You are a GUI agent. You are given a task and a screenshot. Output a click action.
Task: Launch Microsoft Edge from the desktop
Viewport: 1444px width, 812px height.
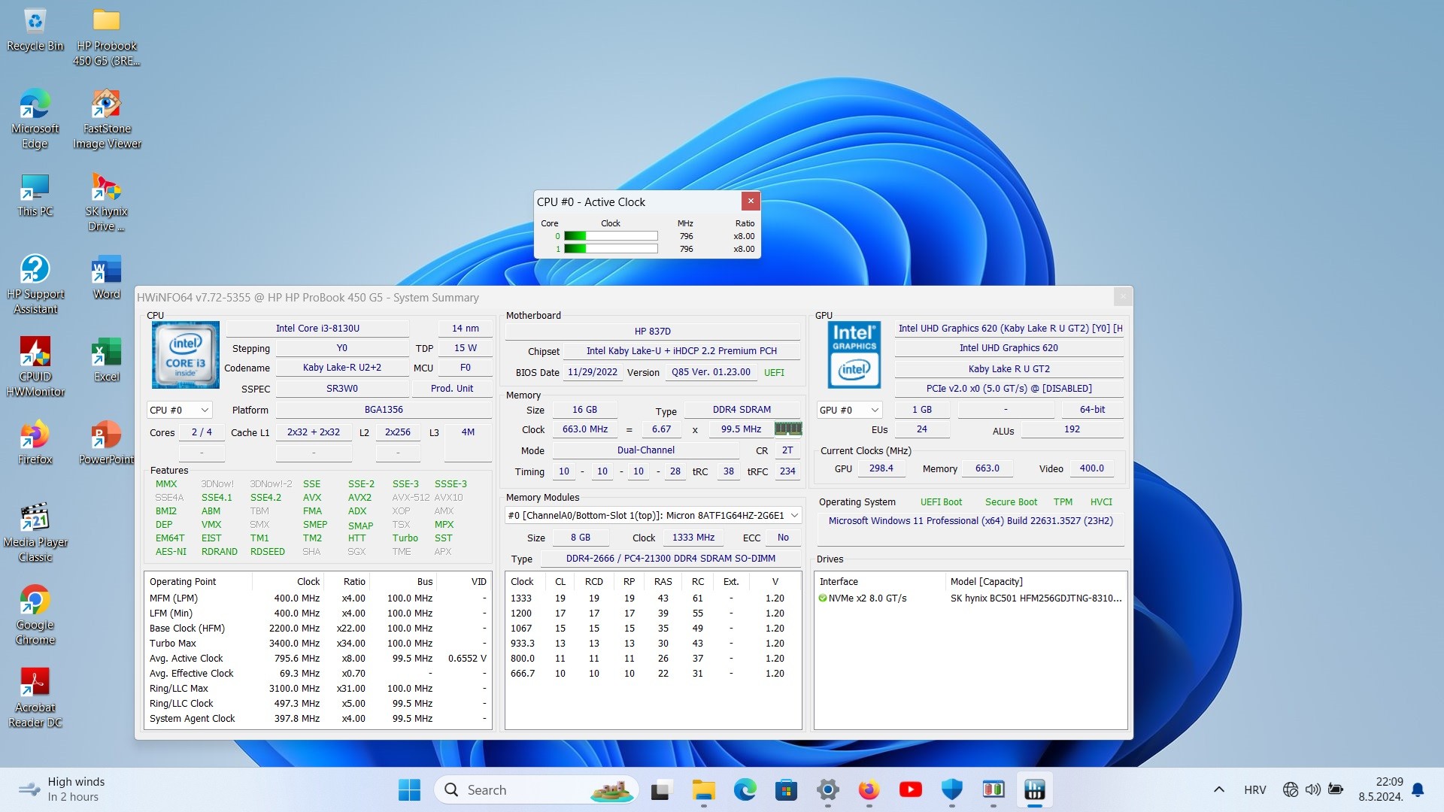(35, 119)
